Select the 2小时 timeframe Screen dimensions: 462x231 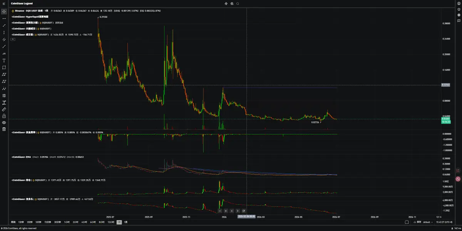[75, 222]
